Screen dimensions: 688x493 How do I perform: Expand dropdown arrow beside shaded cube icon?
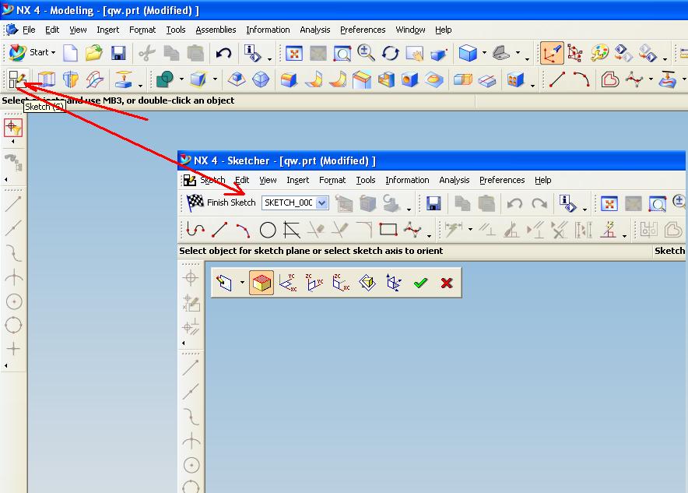coord(484,53)
